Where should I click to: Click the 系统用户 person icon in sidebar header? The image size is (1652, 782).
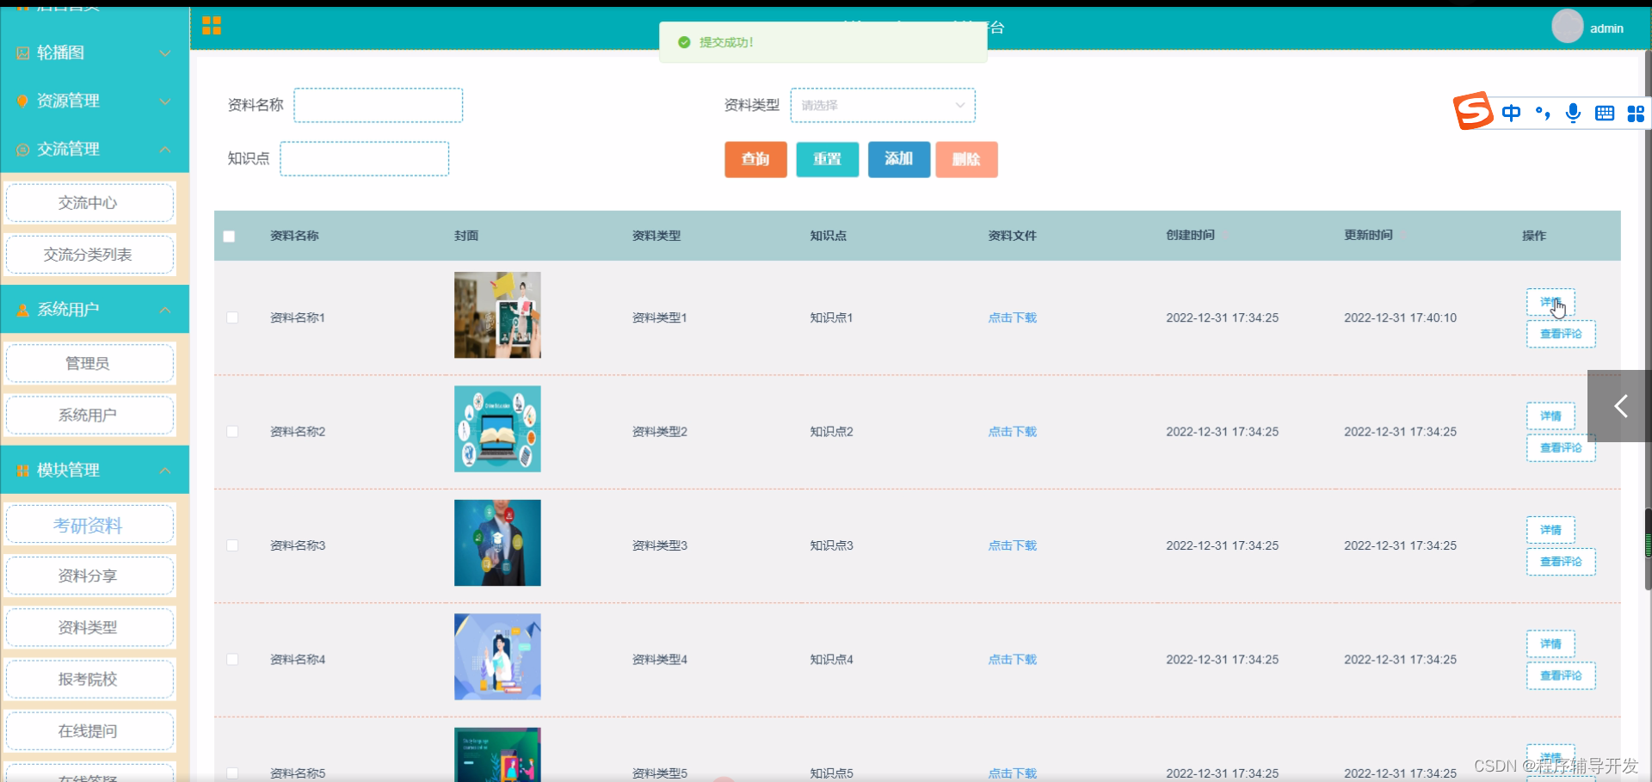point(23,310)
